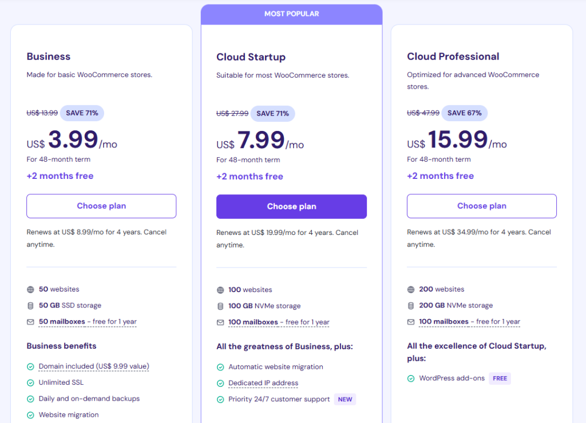Open Business 50 mailboxes free for 1 year link
This screenshot has width=586, height=423.
(x=88, y=321)
